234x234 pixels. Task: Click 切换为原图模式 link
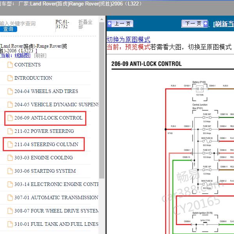(129, 40)
